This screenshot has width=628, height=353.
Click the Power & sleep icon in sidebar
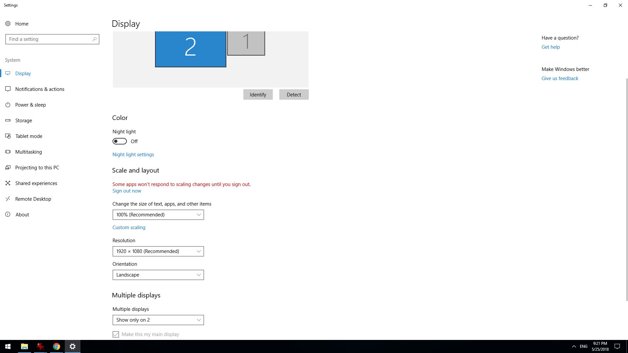pyautogui.click(x=8, y=105)
